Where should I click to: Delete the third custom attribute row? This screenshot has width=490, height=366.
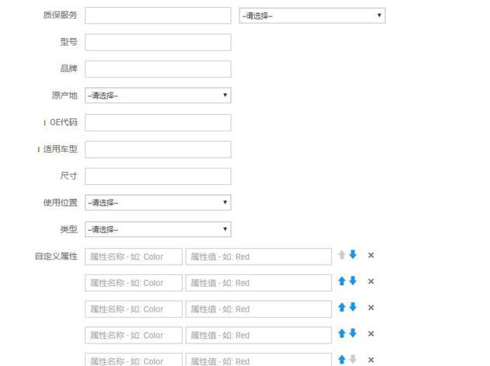pyautogui.click(x=371, y=308)
